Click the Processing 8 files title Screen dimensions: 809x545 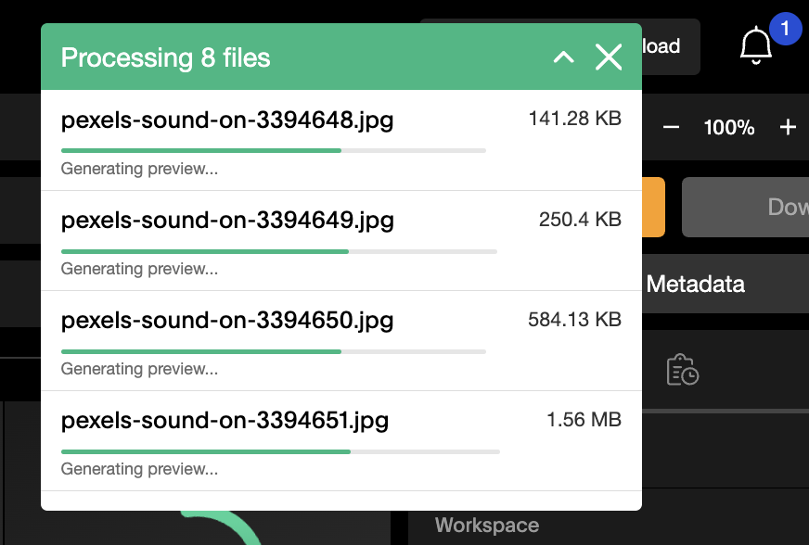coord(166,57)
